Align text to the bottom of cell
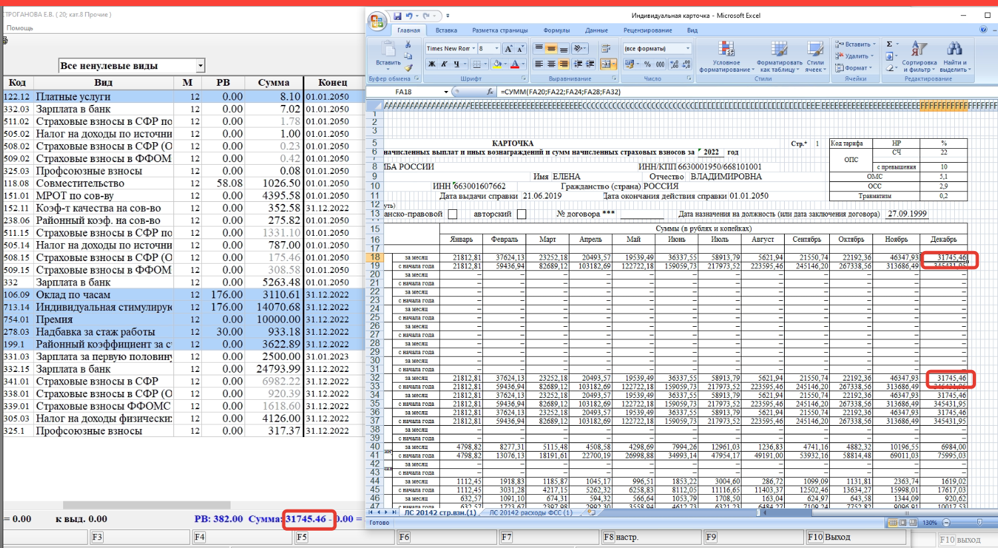This screenshot has width=998, height=548. coord(563,48)
